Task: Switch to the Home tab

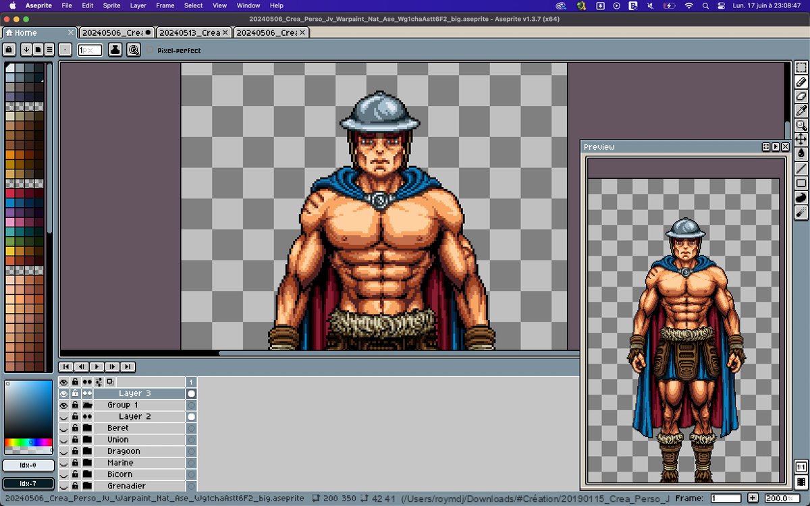Action: click(x=40, y=32)
